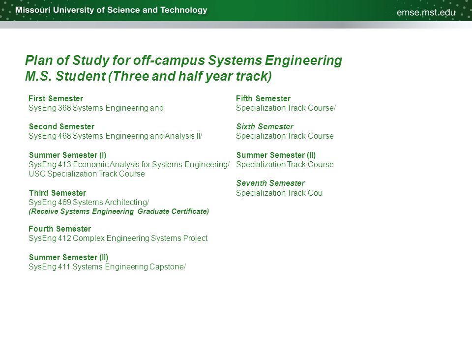Click the Third Semester heading
This screenshot has height=354, width=472.
tap(58, 193)
